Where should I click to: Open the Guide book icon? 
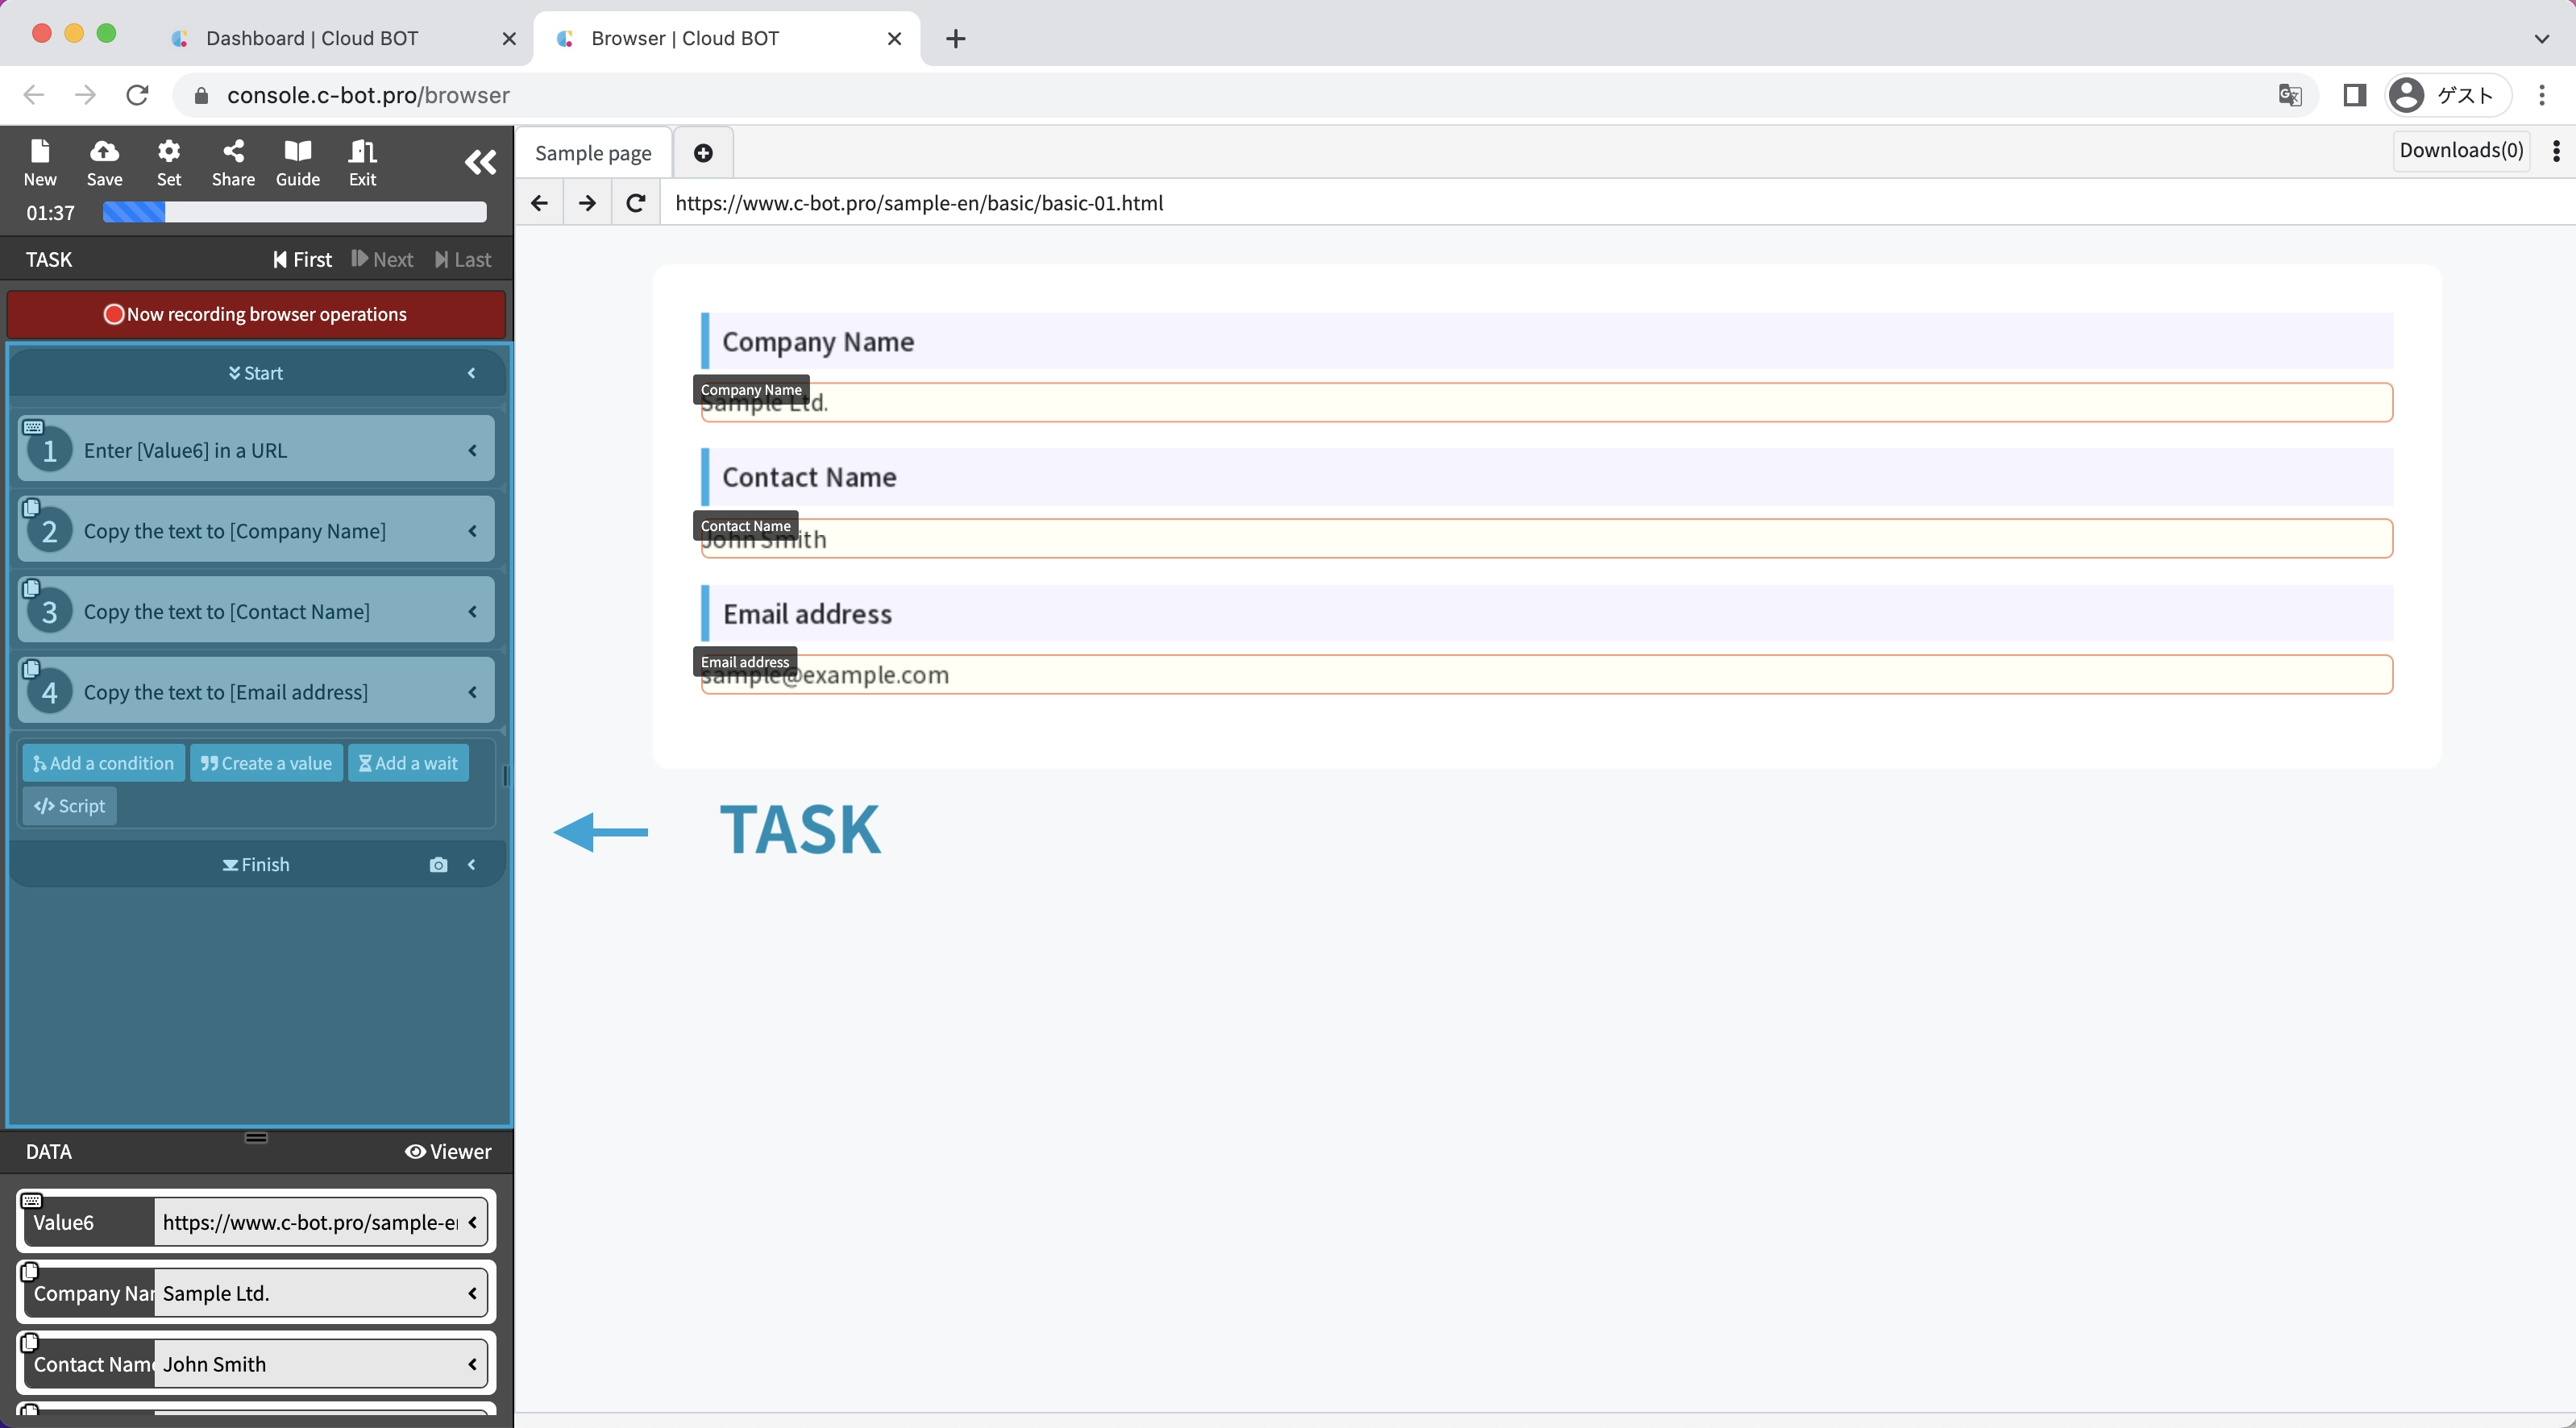(297, 162)
